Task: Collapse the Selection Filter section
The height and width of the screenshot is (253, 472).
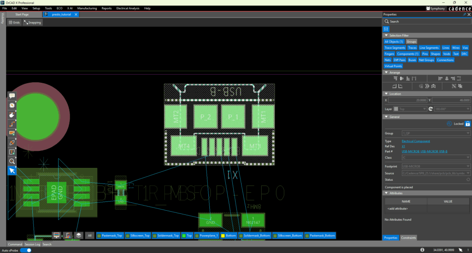Action: point(386,35)
